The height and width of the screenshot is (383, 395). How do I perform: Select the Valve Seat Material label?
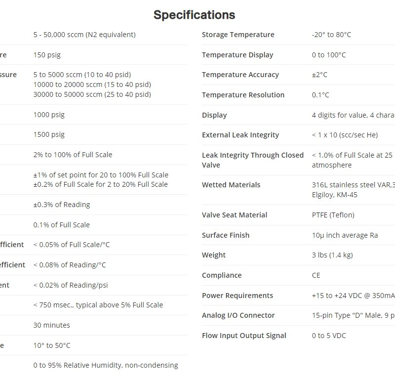pos(235,215)
